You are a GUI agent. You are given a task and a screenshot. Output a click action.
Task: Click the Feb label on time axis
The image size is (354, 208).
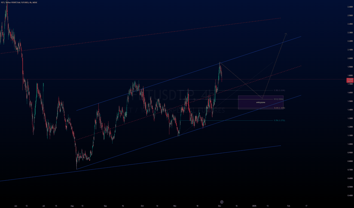pyautogui.click(x=289, y=206)
